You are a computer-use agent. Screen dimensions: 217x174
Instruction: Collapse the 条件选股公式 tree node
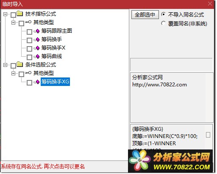[x=6, y=65]
